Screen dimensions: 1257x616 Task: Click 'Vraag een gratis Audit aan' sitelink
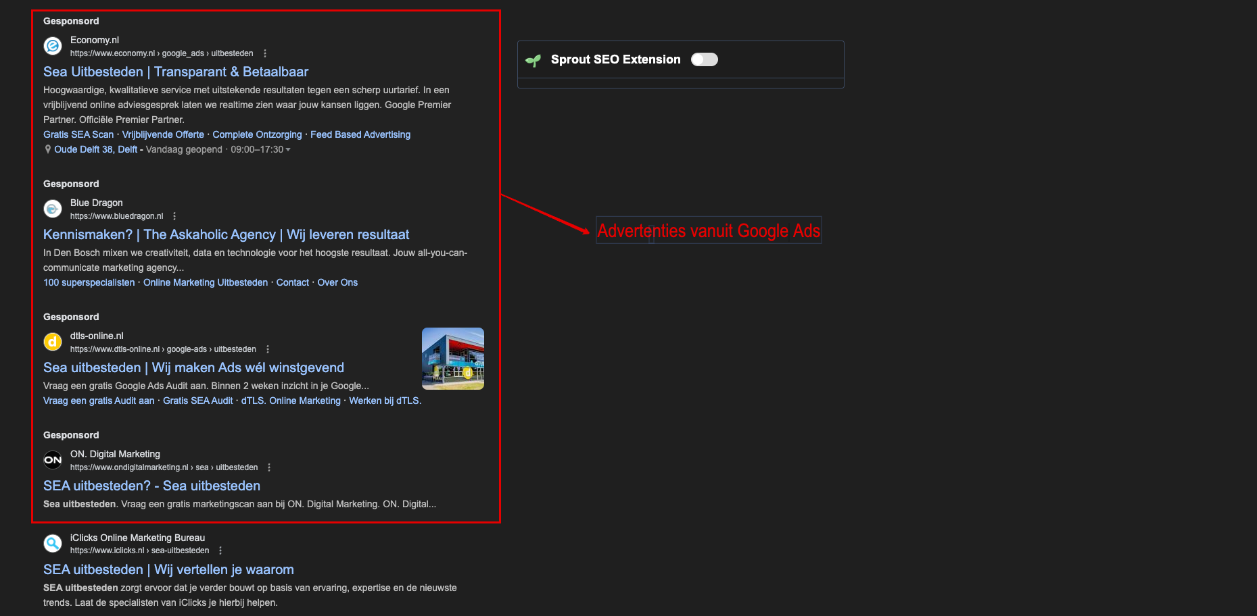pos(99,401)
